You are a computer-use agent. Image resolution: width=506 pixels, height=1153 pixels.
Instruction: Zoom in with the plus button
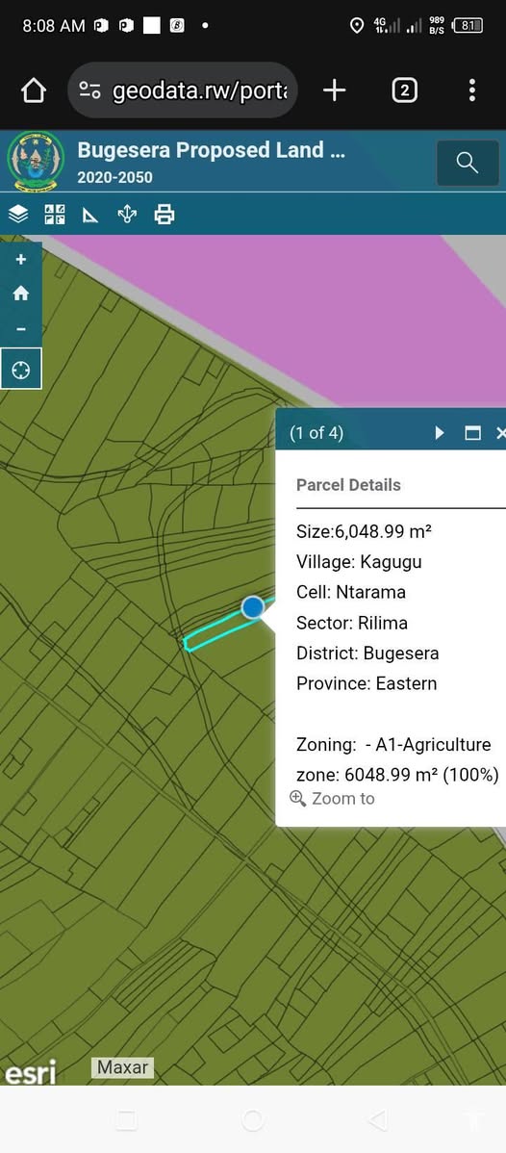[20, 260]
